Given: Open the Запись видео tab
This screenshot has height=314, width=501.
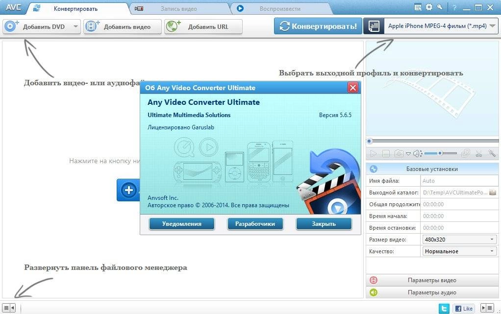Looking at the screenshot, I should pyautogui.click(x=178, y=9).
